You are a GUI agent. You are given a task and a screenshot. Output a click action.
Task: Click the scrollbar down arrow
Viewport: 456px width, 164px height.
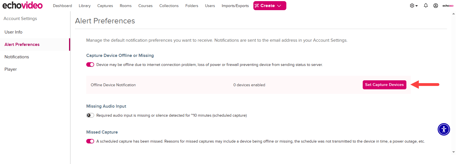coord(453,152)
